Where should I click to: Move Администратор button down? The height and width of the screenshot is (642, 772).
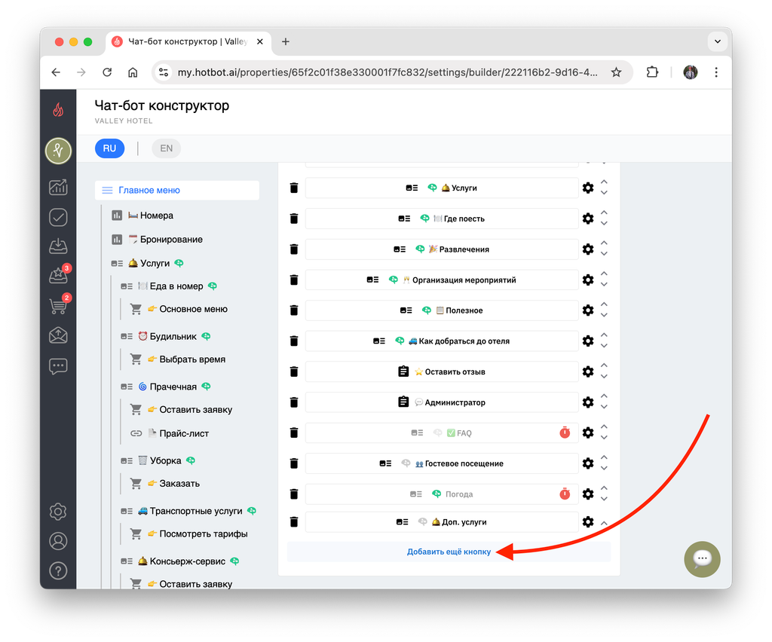pyautogui.click(x=604, y=408)
